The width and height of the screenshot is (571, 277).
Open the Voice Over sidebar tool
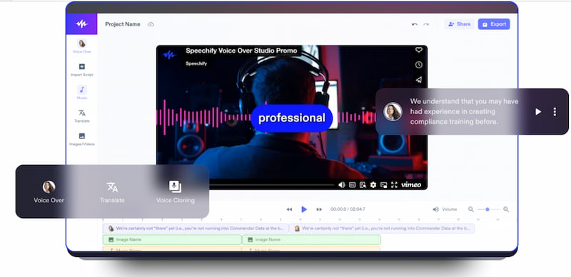(x=82, y=46)
